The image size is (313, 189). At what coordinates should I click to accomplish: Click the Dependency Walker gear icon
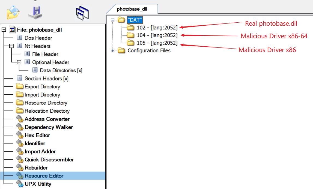pos(20,127)
